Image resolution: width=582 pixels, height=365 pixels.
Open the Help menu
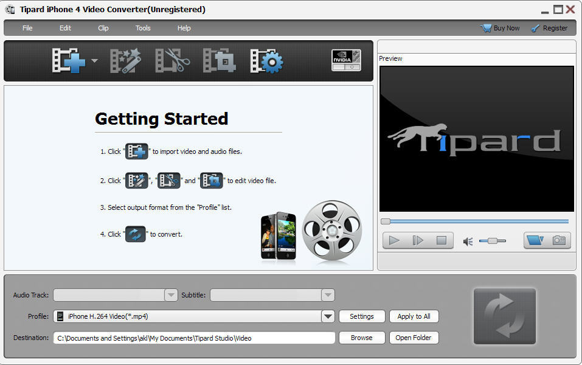[x=184, y=28]
